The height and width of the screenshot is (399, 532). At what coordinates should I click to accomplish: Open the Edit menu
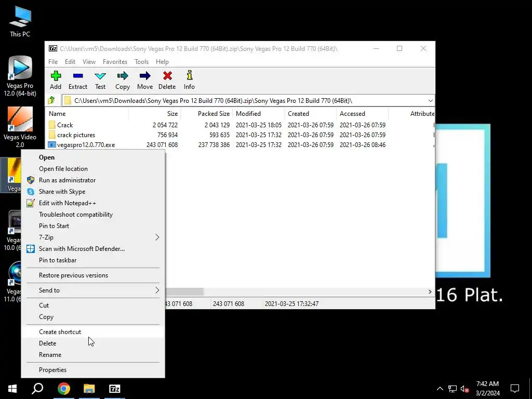click(70, 61)
